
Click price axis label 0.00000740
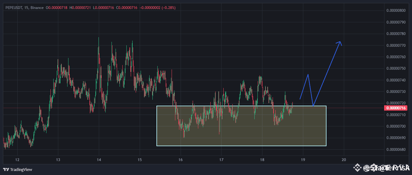pyautogui.click(x=396, y=80)
